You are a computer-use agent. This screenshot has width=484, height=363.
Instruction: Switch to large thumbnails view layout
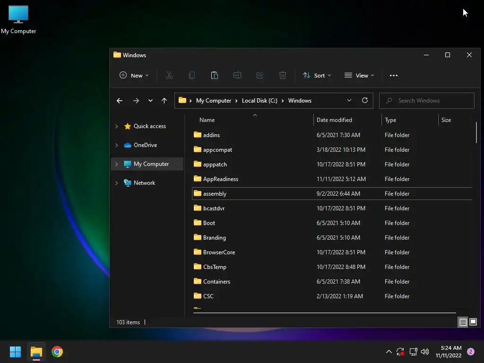(x=473, y=322)
